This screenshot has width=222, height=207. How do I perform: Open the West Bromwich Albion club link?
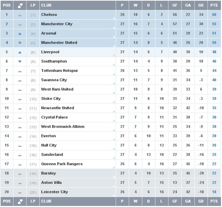pos(63,126)
